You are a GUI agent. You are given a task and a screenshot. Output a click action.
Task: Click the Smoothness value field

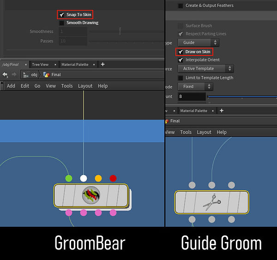pyautogui.click(x=73, y=31)
